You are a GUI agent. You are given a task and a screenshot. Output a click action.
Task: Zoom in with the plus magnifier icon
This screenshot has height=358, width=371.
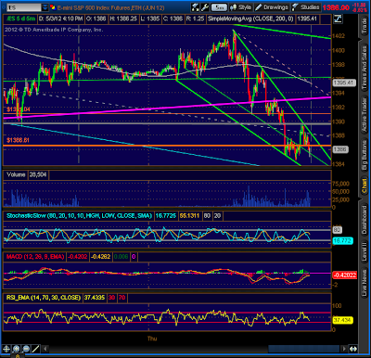tap(17, 349)
